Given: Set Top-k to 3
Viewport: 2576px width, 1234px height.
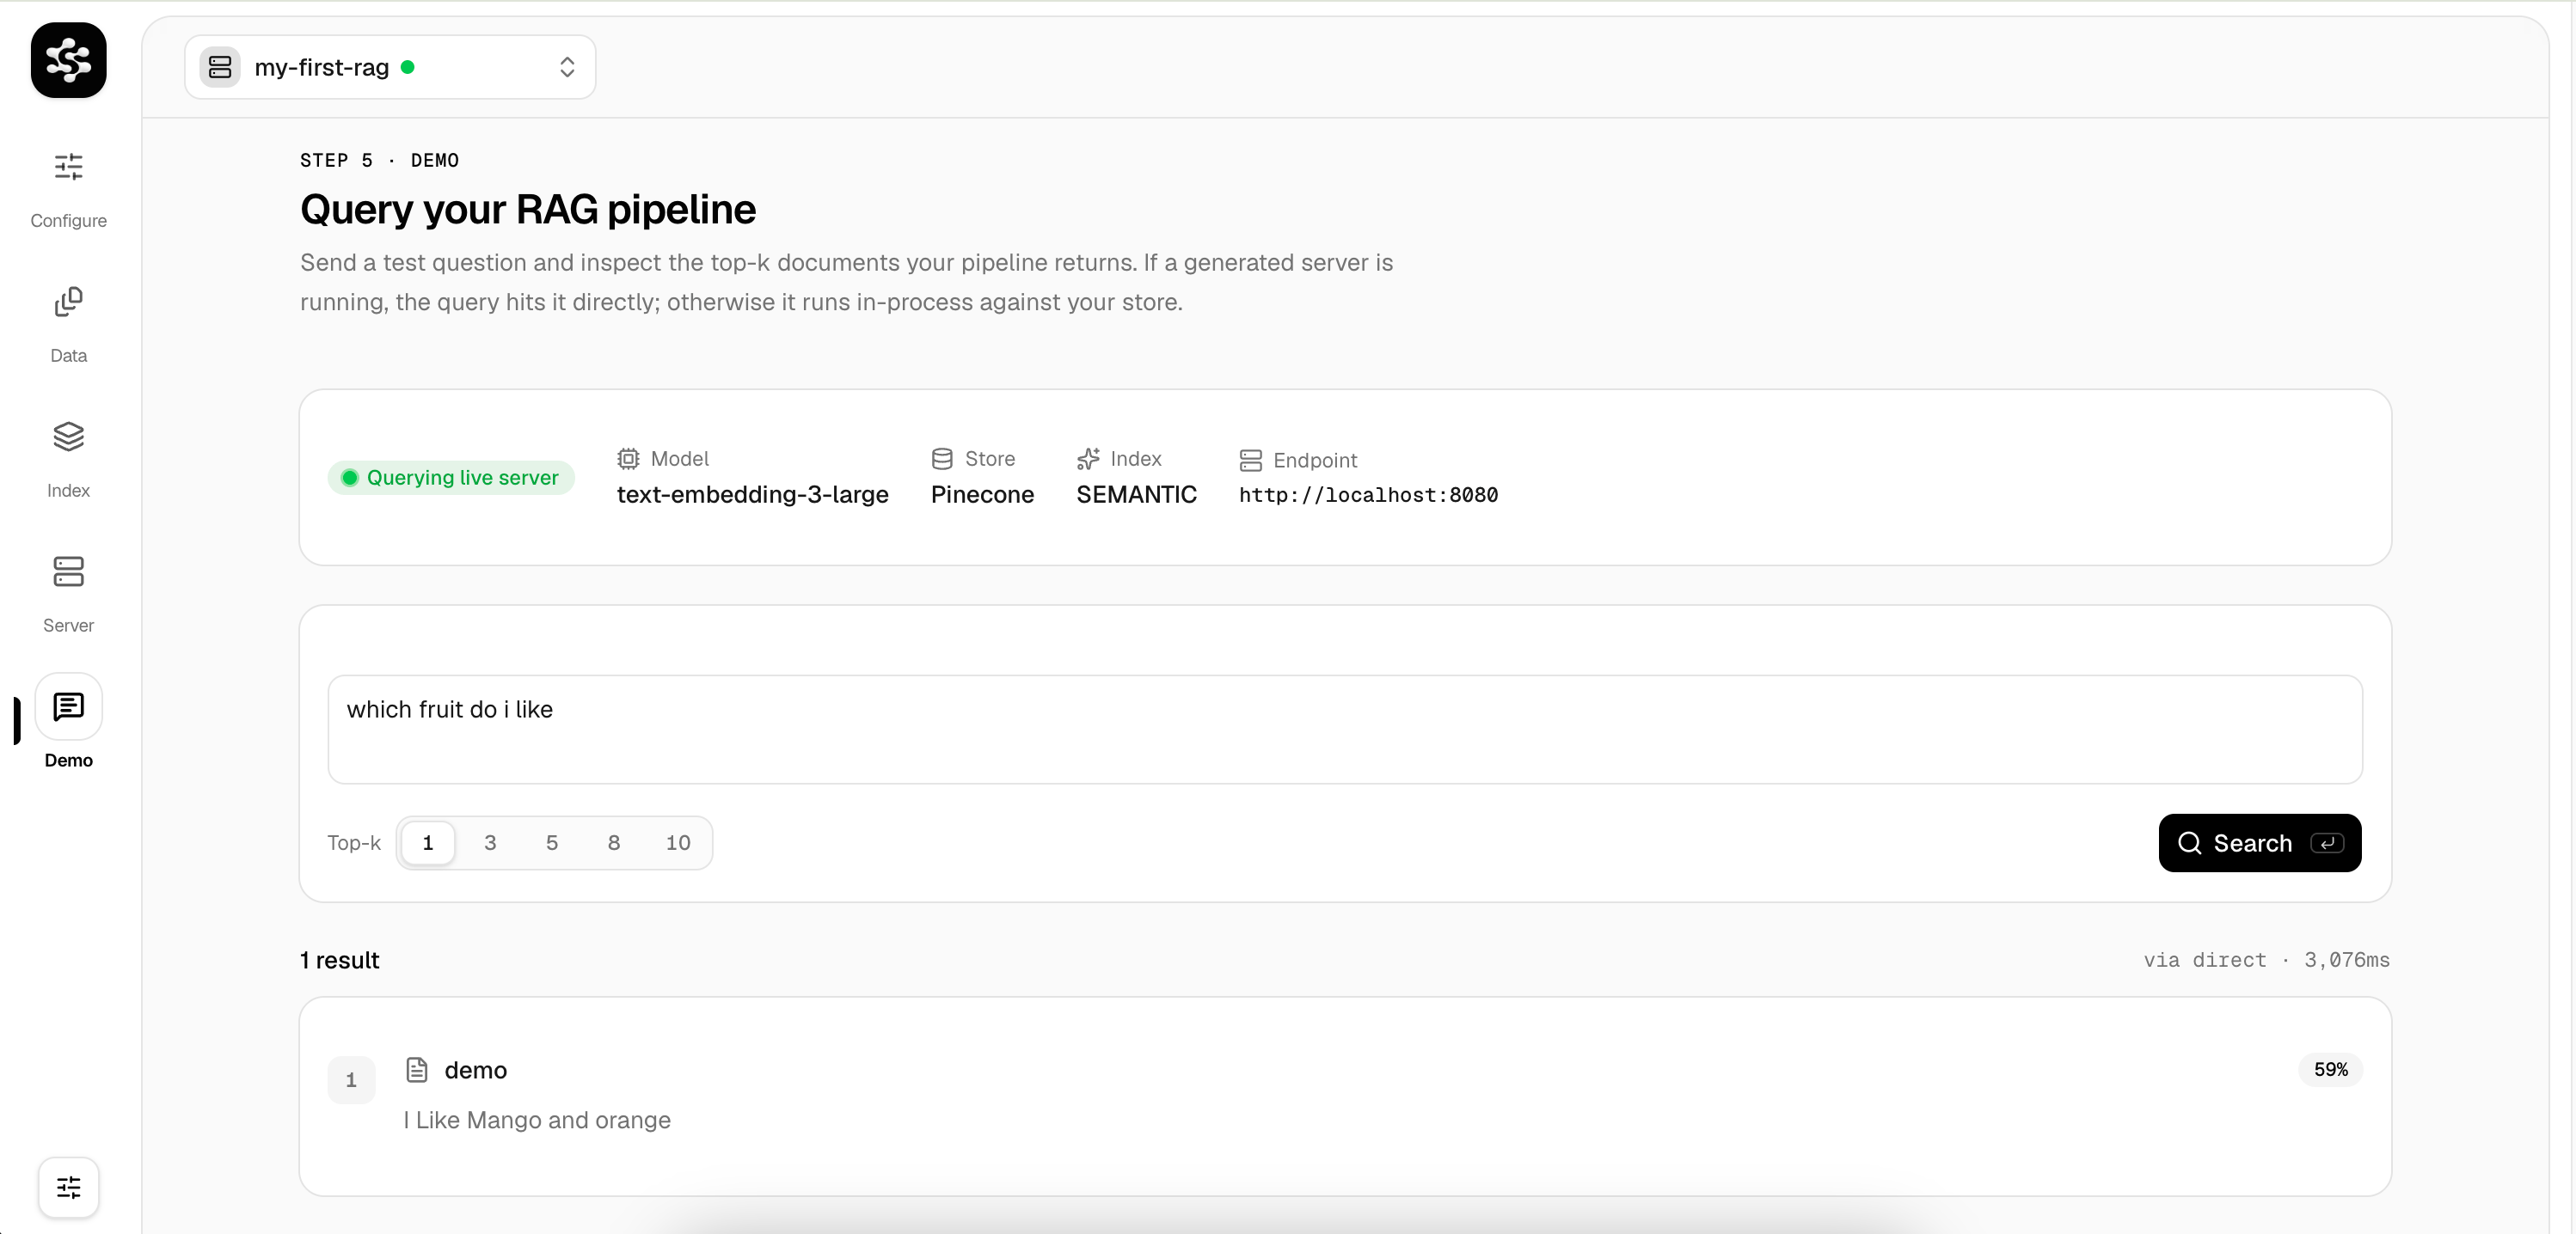Looking at the screenshot, I should 490,842.
